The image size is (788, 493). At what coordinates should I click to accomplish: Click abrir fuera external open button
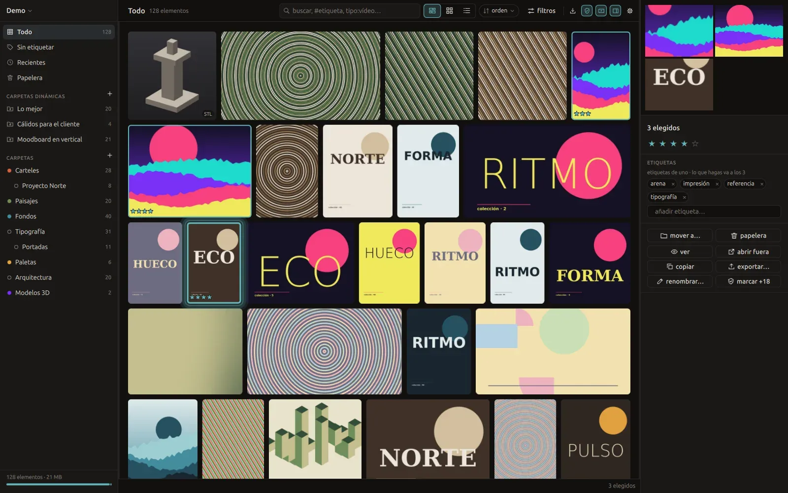tap(748, 251)
